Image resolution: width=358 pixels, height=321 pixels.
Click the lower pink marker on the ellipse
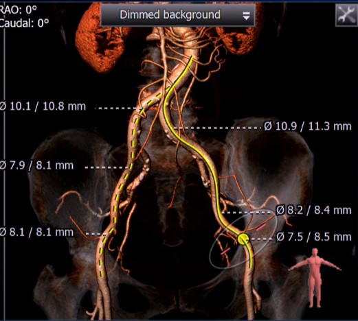pyautogui.click(x=225, y=252)
